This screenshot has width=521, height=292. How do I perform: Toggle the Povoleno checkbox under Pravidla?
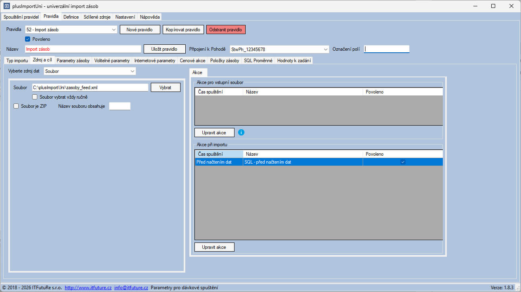tap(28, 39)
